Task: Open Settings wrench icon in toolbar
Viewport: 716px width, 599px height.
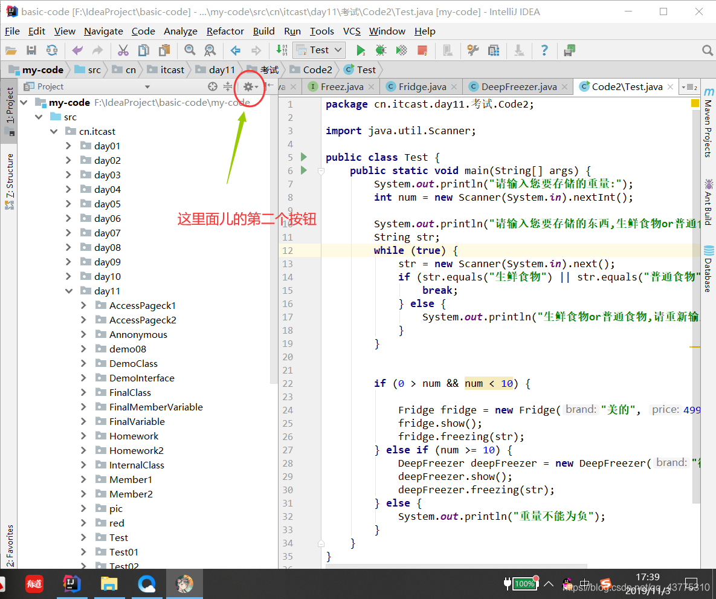Action: pos(473,50)
